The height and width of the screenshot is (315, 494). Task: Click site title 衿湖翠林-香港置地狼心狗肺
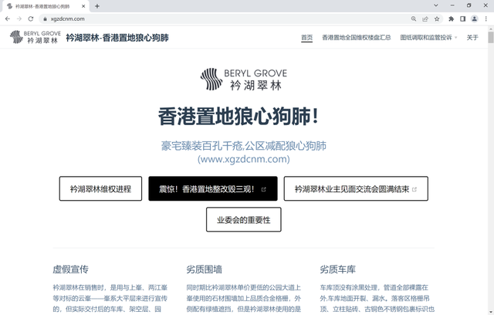click(x=117, y=38)
